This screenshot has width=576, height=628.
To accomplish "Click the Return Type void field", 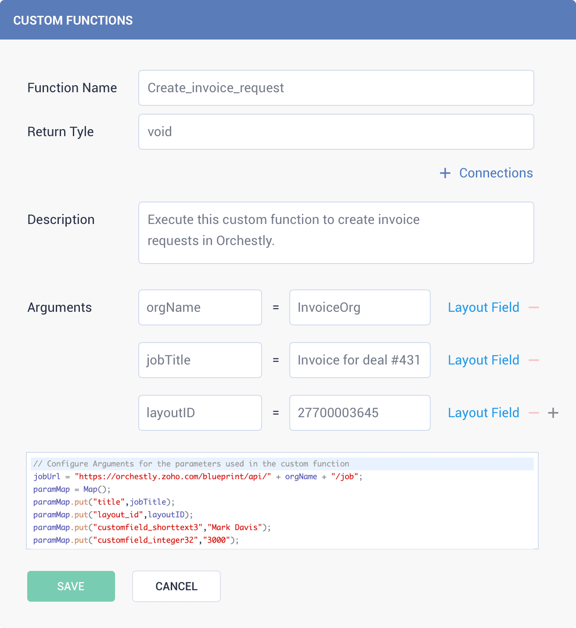I will [336, 132].
